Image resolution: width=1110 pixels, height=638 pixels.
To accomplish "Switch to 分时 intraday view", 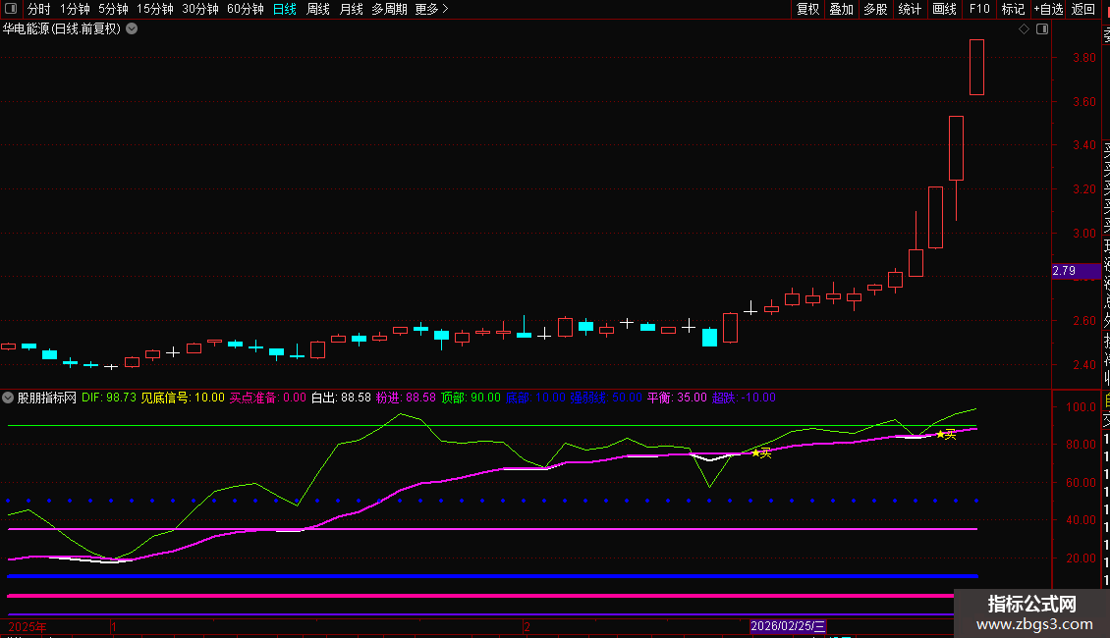I will [x=39, y=9].
